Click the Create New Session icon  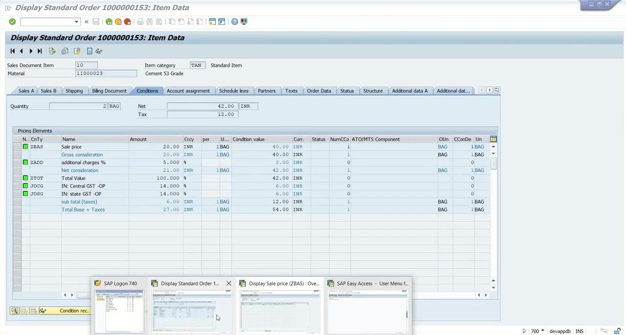tap(212, 21)
